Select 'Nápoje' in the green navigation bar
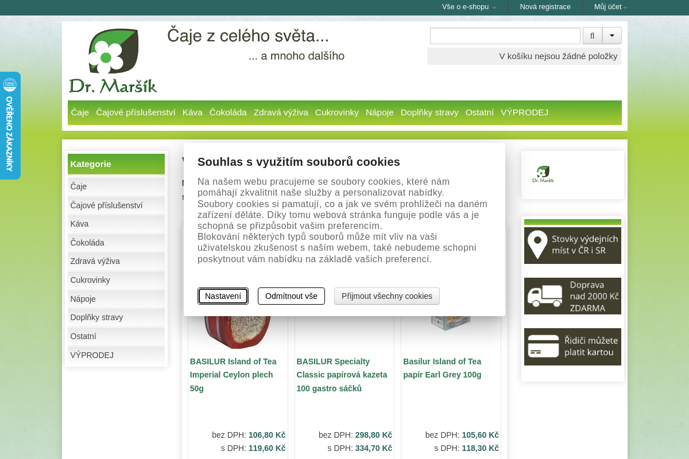The image size is (689, 459). (380, 112)
